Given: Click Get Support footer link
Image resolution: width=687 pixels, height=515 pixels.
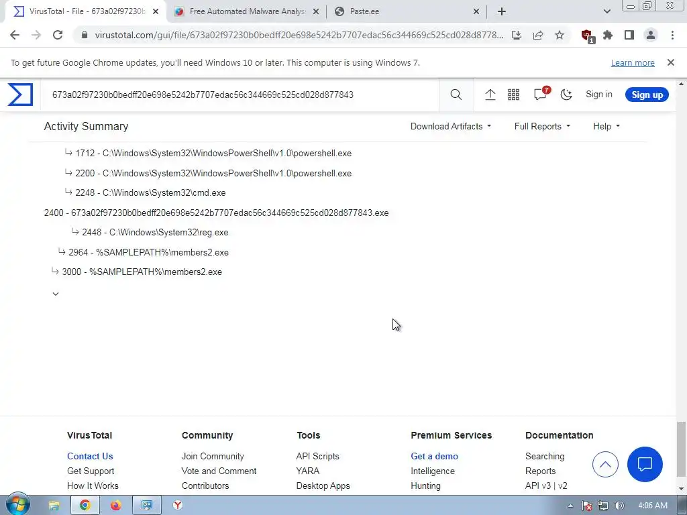Looking at the screenshot, I should point(91,471).
